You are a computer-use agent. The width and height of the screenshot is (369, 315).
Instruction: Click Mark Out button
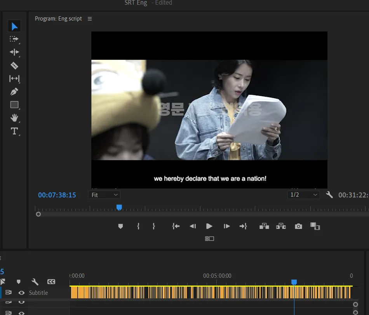(x=154, y=226)
